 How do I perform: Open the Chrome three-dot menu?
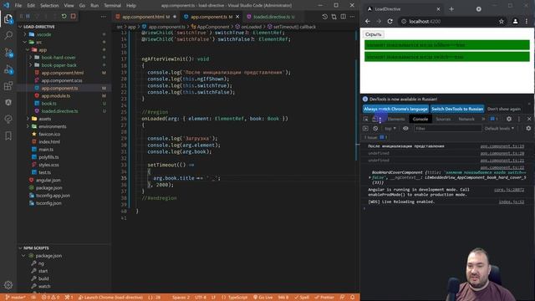(x=527, y=21)
